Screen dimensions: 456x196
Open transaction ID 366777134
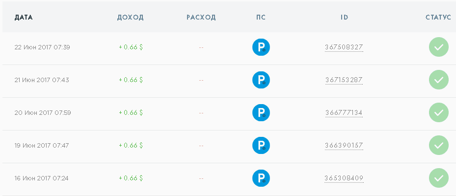coord(344,112)
